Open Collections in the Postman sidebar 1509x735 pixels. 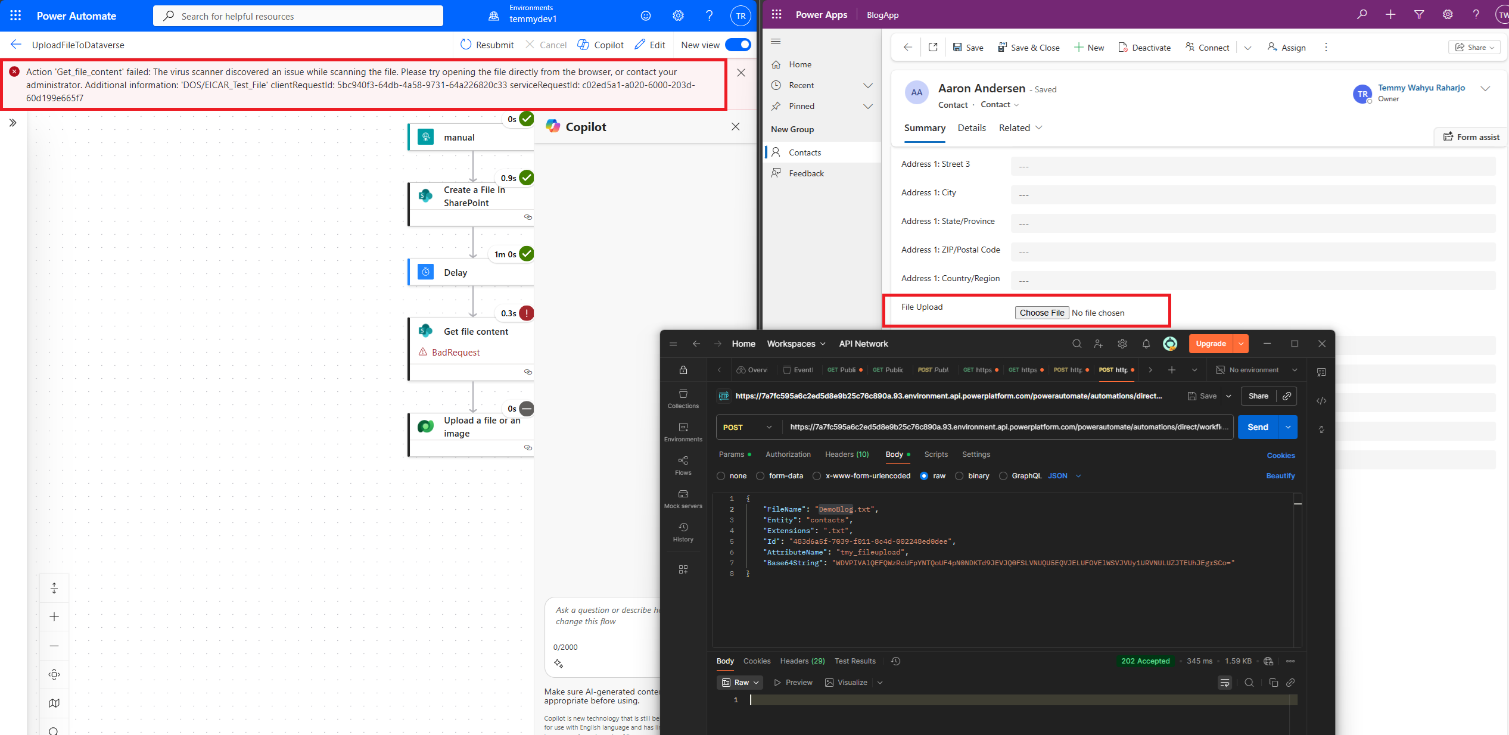coord(683,398)
